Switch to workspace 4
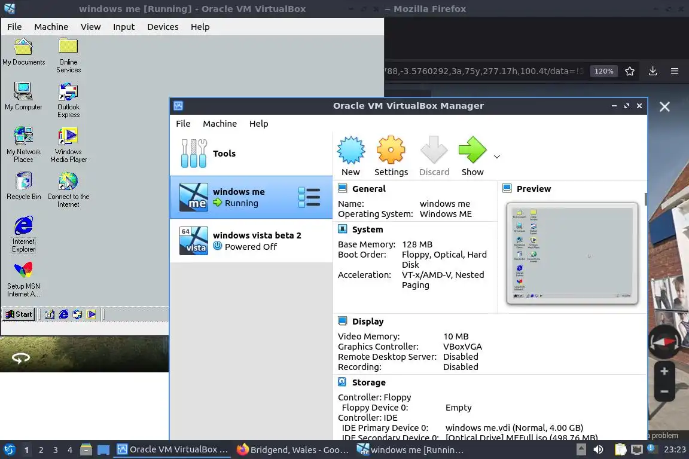Screen dimensions: 689x459 [x=70, y=450]
